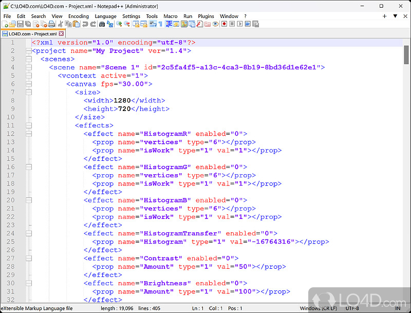Open the document list dropdown triangle
Image resolution: width=411 pixels, height=313 pixels.
point(394,16)
